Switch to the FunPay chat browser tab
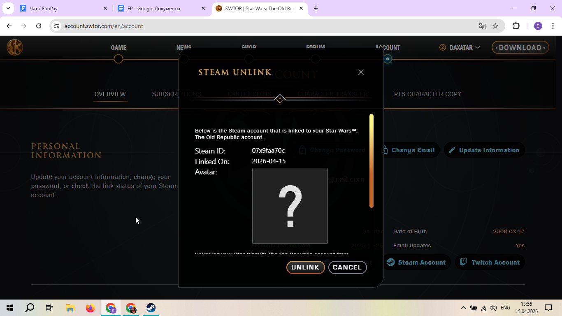The width and height of the screenshot is (562, 316). tap(64, 8)
